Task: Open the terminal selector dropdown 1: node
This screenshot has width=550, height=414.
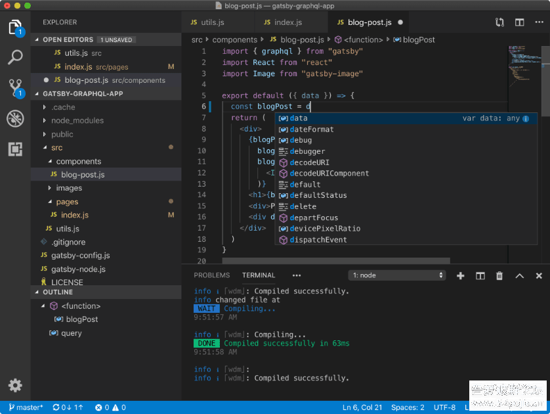Action: [396, 275]
